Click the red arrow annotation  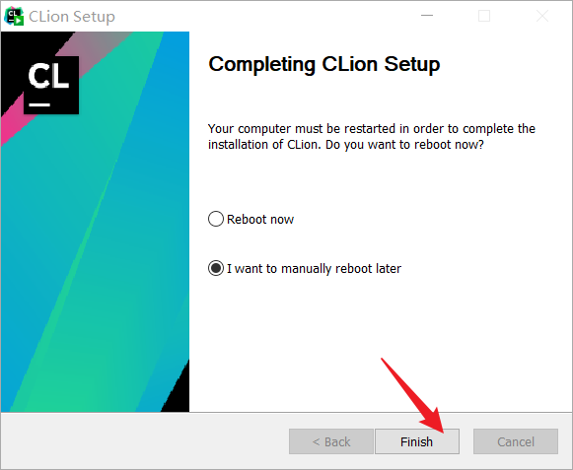(415, 394)
